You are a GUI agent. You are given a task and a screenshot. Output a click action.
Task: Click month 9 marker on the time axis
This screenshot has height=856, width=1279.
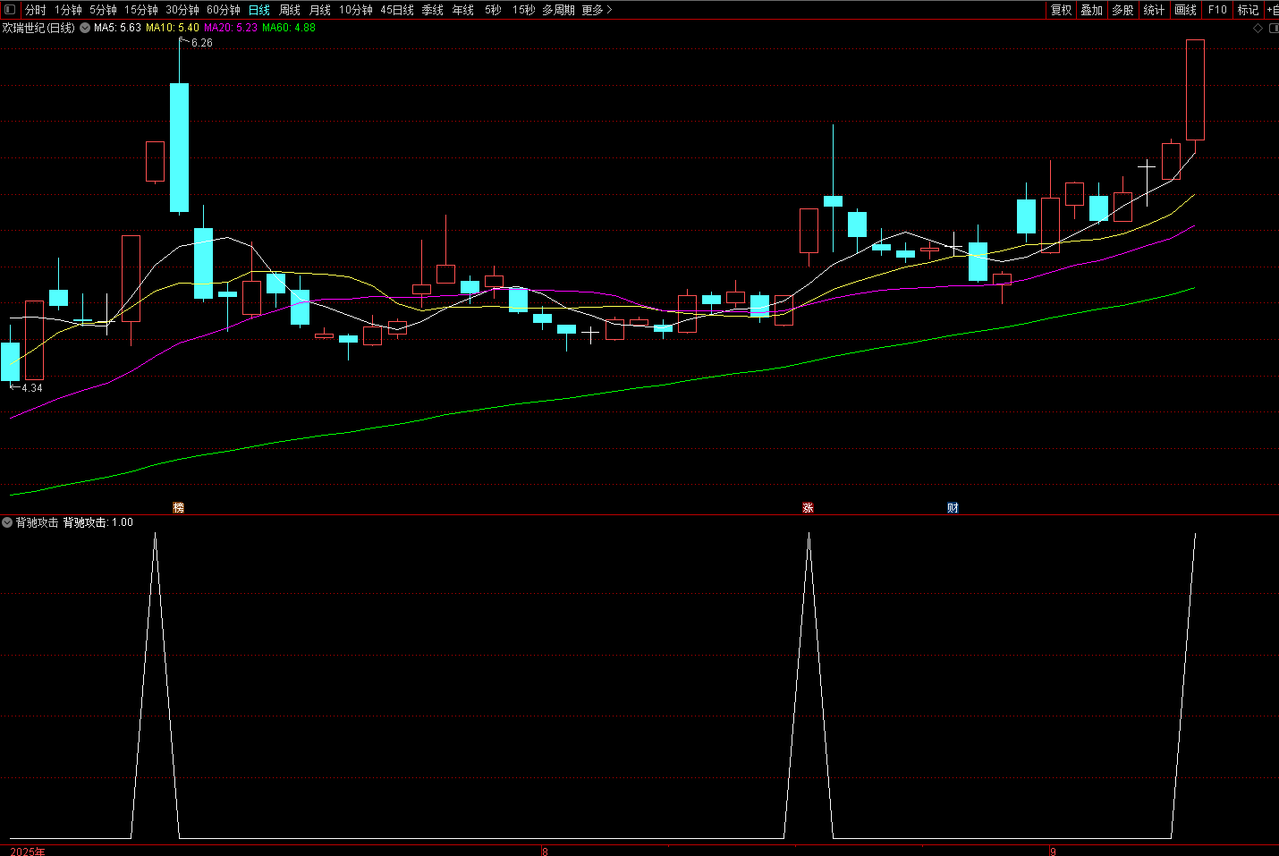tap(1053, 851)
